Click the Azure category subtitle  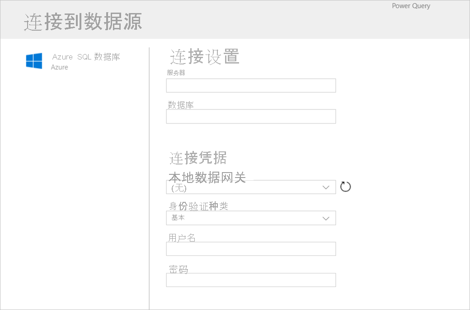pyautogui.click(x=60, y=67)
